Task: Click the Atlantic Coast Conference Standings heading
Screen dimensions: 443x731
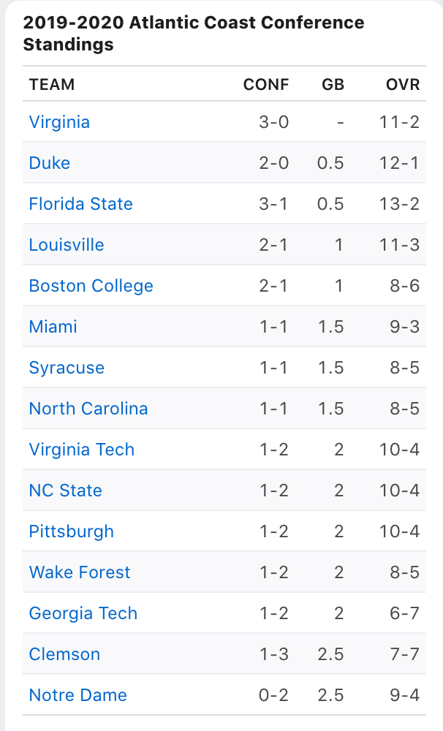Action: coord(194,34)
